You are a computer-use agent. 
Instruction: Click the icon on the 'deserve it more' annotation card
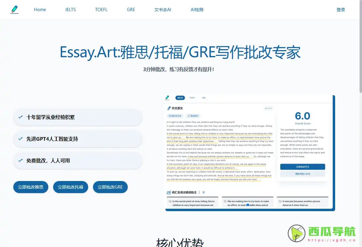click(280, 201)
